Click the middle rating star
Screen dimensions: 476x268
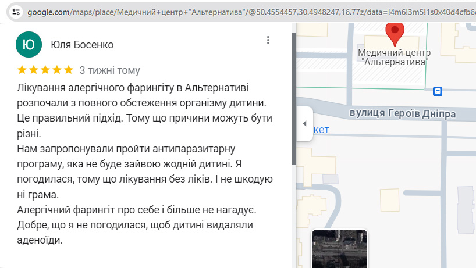coord(45,70)
